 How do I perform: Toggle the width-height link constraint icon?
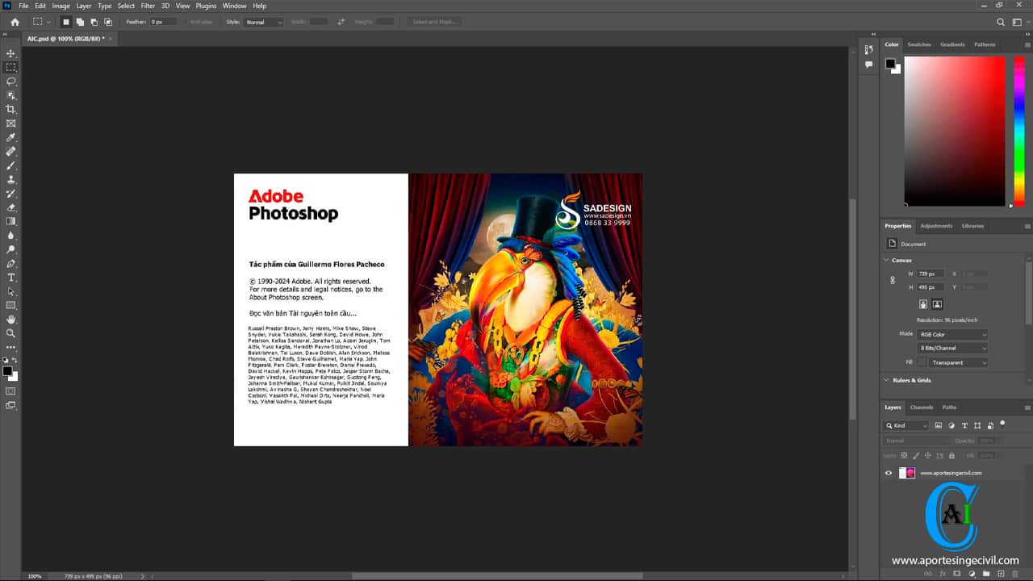pos(893,281)
